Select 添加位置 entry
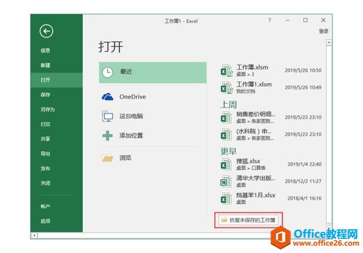The image size is (363, 253). tap(131, 135)
